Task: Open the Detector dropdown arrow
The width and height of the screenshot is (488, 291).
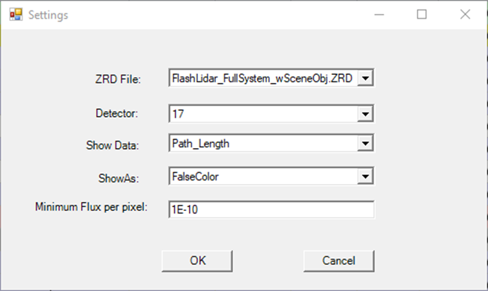Action: [x=365, y=114]
